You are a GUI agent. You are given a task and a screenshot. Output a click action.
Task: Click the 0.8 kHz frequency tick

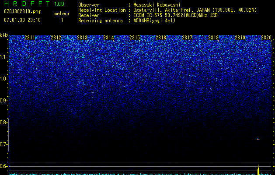4,122
